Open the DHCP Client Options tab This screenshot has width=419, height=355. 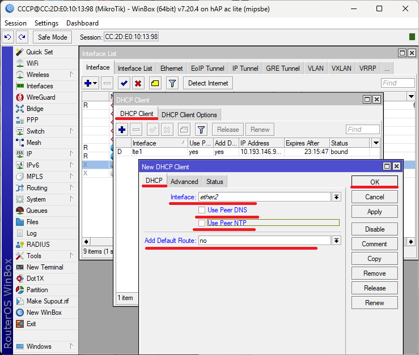pos(189,114)
